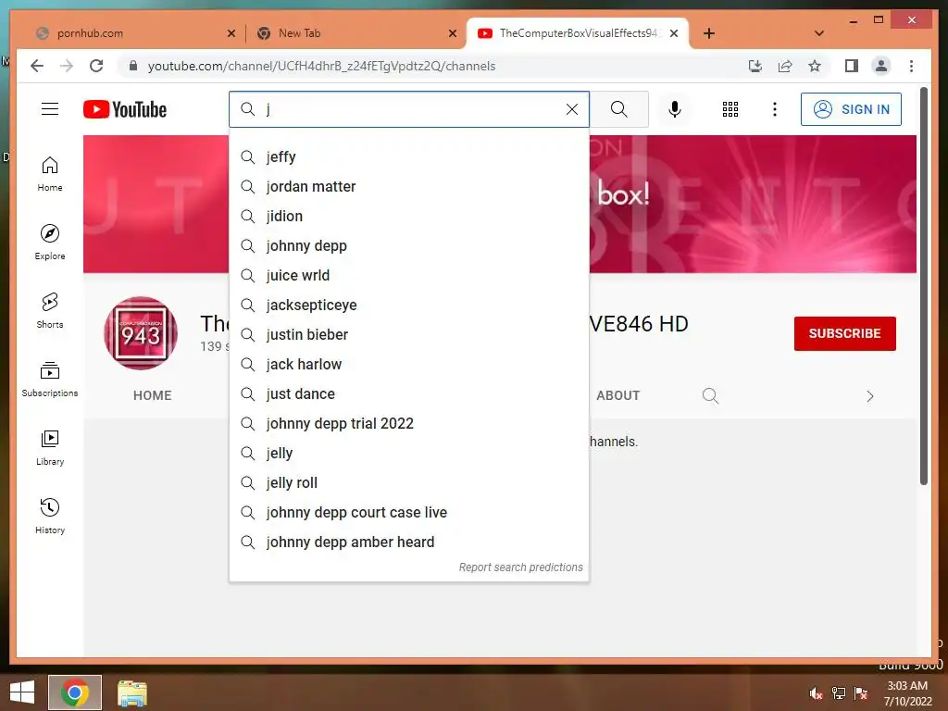Toggle Chrome side panel icon

click(x=852, y=66)
